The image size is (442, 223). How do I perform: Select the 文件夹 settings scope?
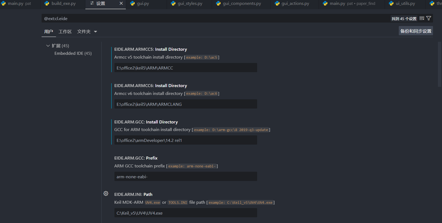coord(84,32)
